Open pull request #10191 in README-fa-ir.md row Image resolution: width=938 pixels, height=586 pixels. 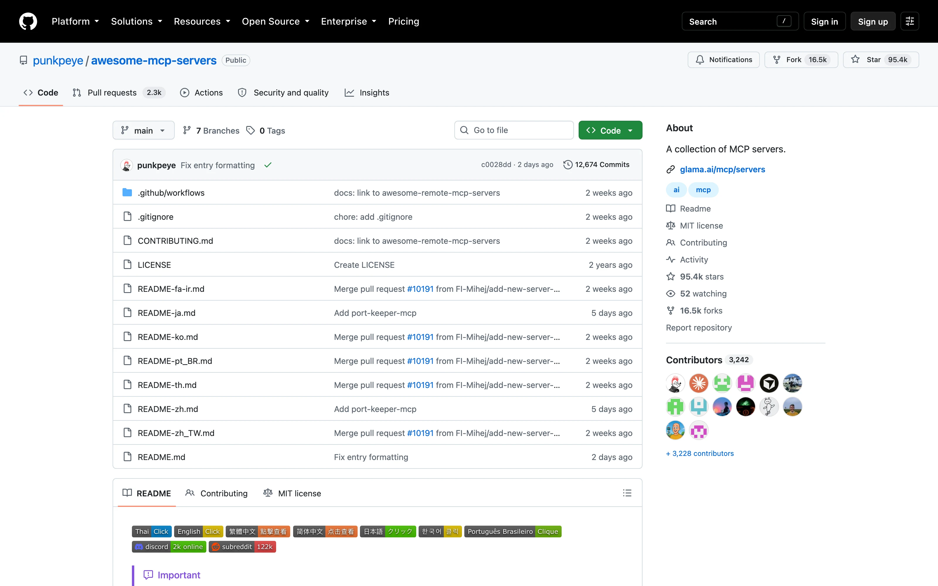(420, 289)
